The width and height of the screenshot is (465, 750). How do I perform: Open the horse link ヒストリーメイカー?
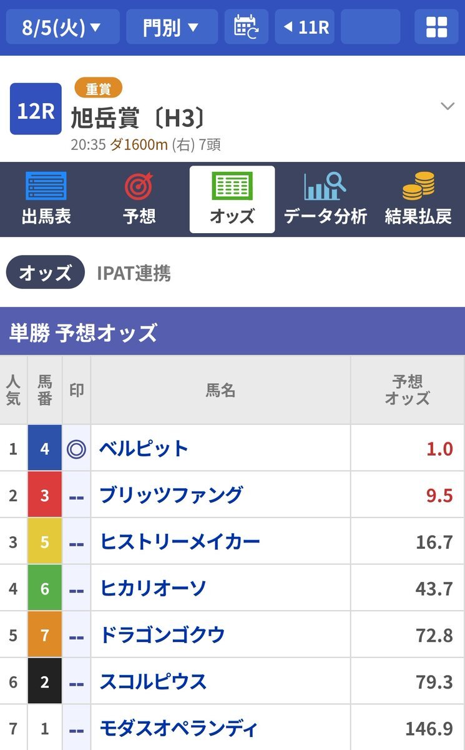point(180,541)
